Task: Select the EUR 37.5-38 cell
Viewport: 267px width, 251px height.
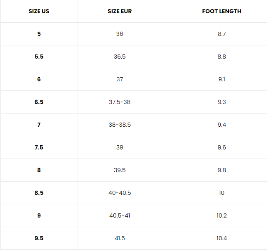Action: 120,102
